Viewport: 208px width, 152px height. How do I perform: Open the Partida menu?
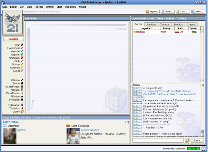coord(39,6)
